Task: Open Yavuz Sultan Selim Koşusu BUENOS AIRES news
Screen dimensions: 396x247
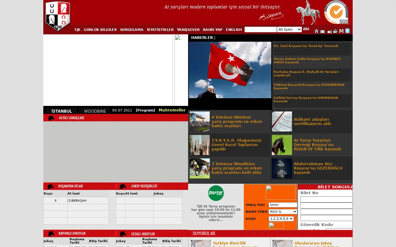Action: 307,61
